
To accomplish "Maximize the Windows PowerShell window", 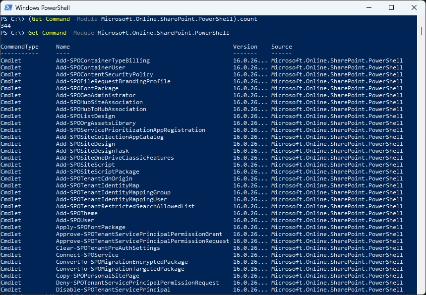I will (391, 7).
